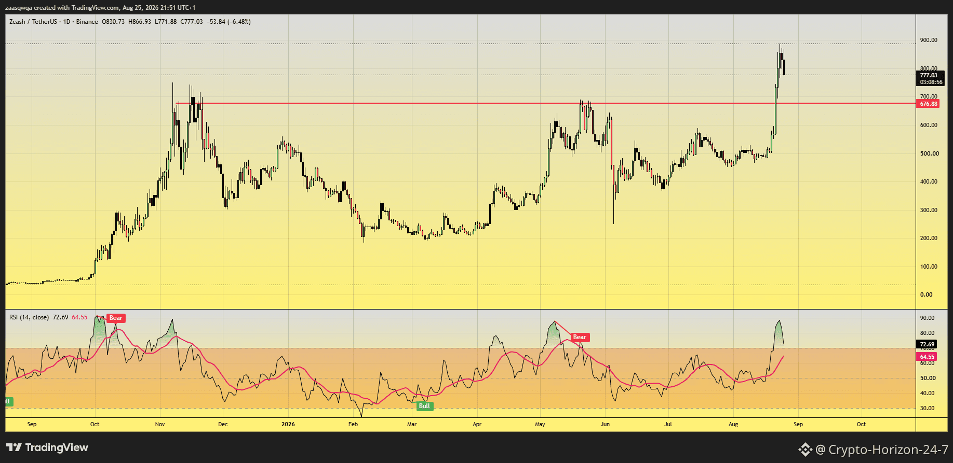This screenshot has height=463, width=953.
Task: Click the Mar label on the time axis
Action: (x=412, y=424)
